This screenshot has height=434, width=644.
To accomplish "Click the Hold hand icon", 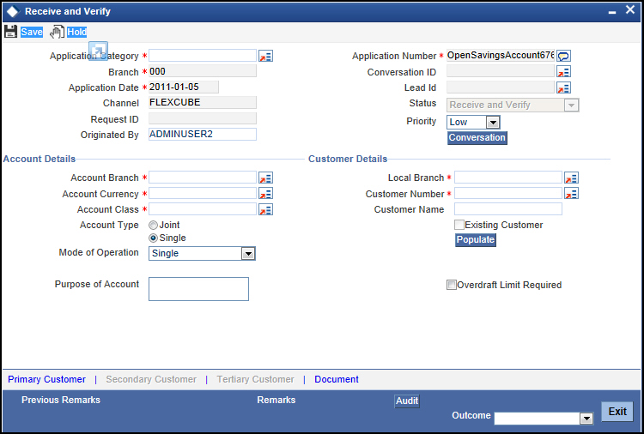I will point(57,32).
